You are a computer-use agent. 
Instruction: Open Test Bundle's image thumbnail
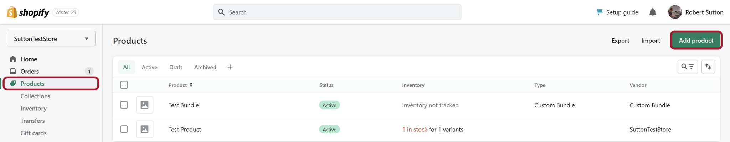144,105
